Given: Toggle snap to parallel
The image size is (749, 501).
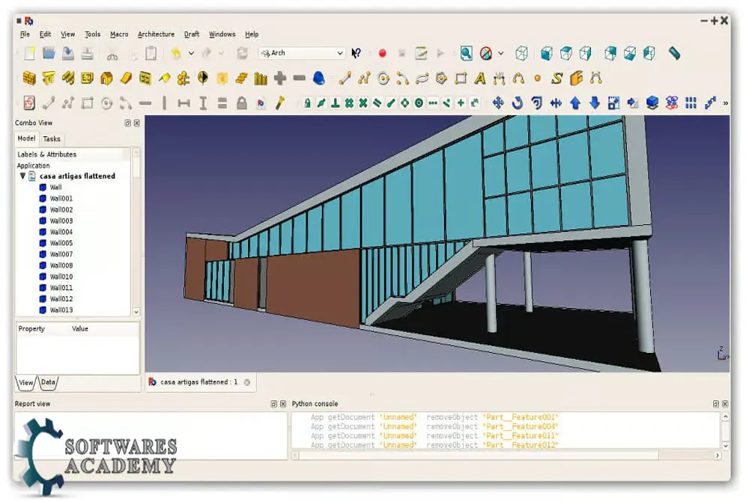Looking at the screenshot, I should click(377, 103).
